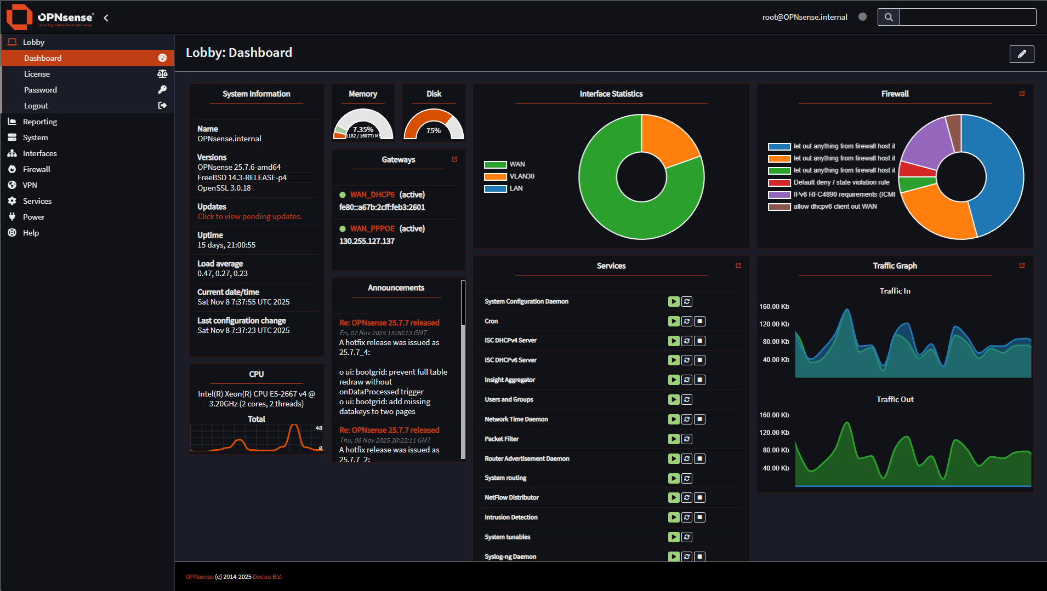Collapse the sidebar with the chevron arrow
The width and height of the screenshot is (1047, 591).
(105, 18)
